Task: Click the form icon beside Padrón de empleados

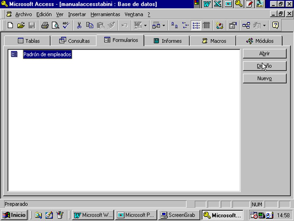Action: (x=14, y=54)
